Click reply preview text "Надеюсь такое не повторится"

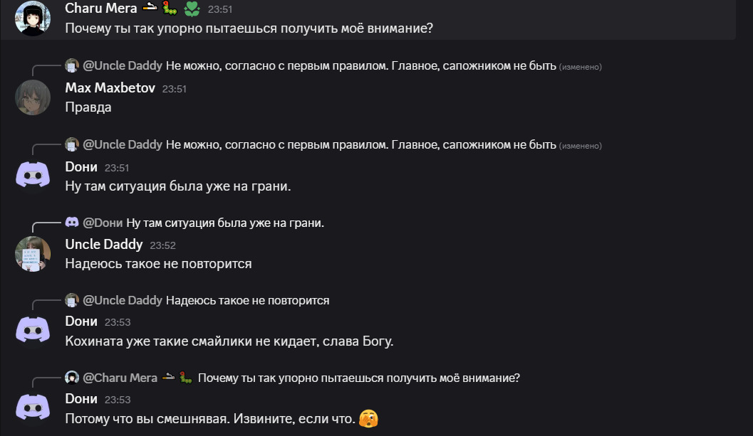[247, 300]
